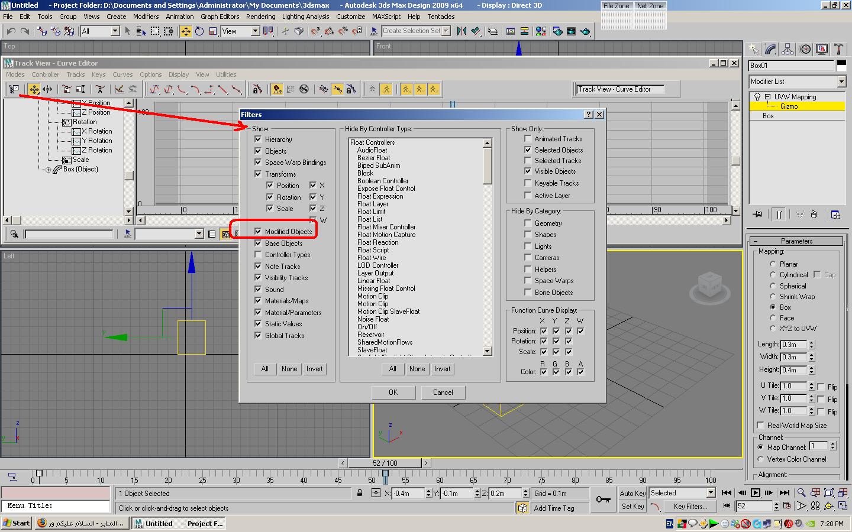Click the Key Filters button
Image resolution: width=852 pixels, height=532 pixels.
pos(690,506)
